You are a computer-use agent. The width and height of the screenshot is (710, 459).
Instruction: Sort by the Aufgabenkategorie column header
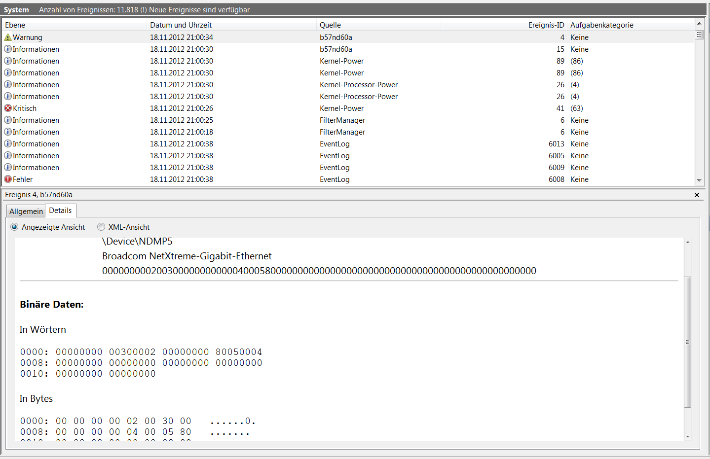(x=631, y=25)
